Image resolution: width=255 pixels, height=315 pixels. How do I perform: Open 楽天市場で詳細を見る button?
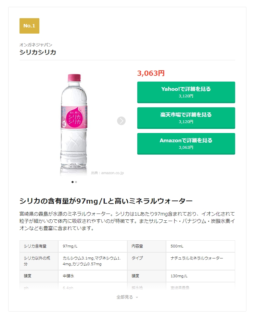pyautogui.click(x=186, y=118)
